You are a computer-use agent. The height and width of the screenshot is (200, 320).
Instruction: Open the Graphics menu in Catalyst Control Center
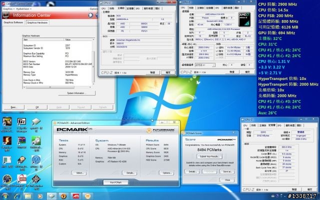click(x=8, y=9)
